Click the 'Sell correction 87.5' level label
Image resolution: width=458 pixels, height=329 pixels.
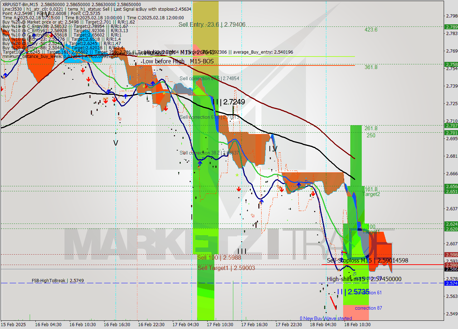(x=209, y=78)
